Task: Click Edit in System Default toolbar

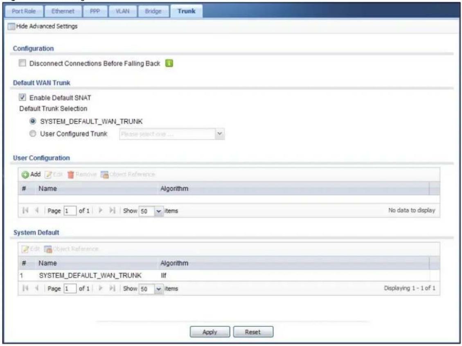Action: [31, 249]
